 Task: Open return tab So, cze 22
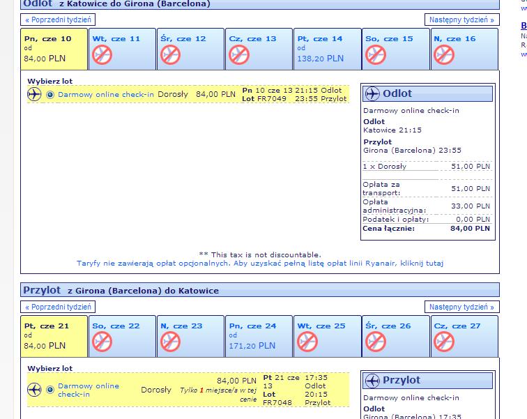coord(123,336)
